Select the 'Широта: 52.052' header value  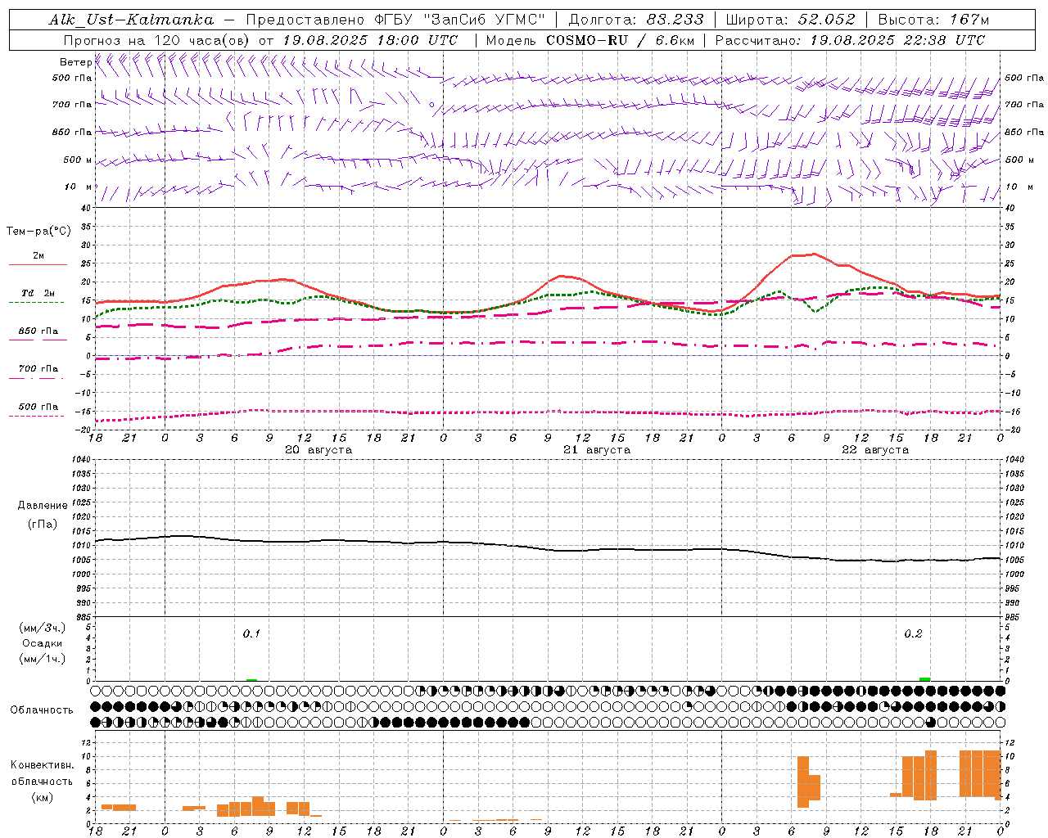(x=790, y=20)
